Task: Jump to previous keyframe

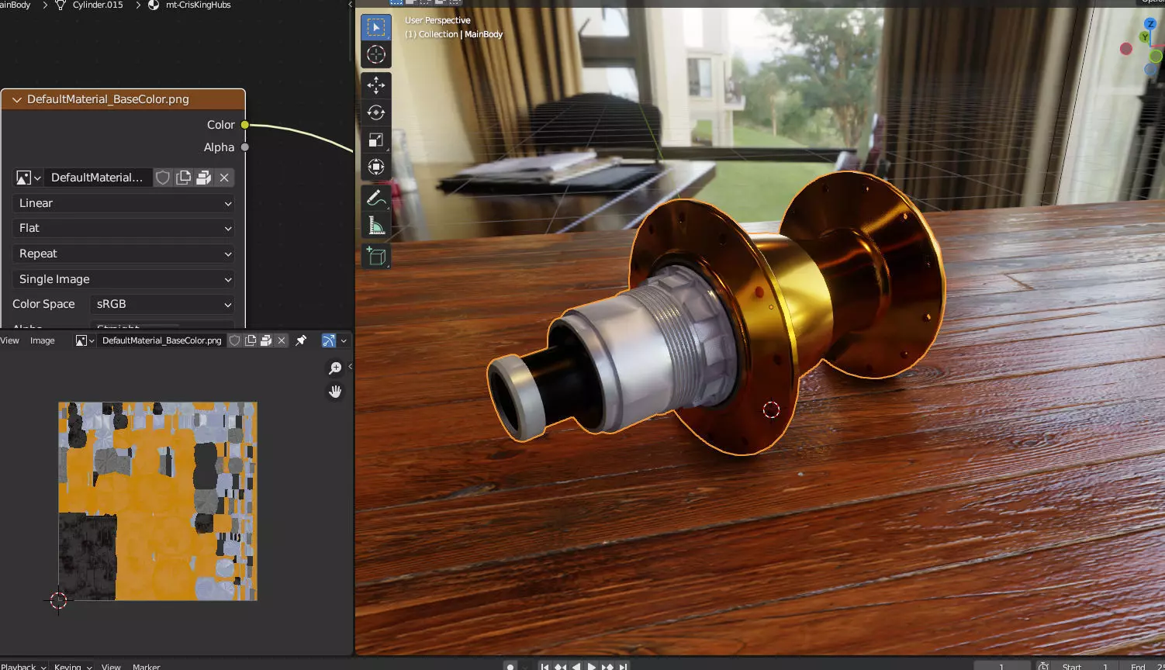Action: click(561, 666)
